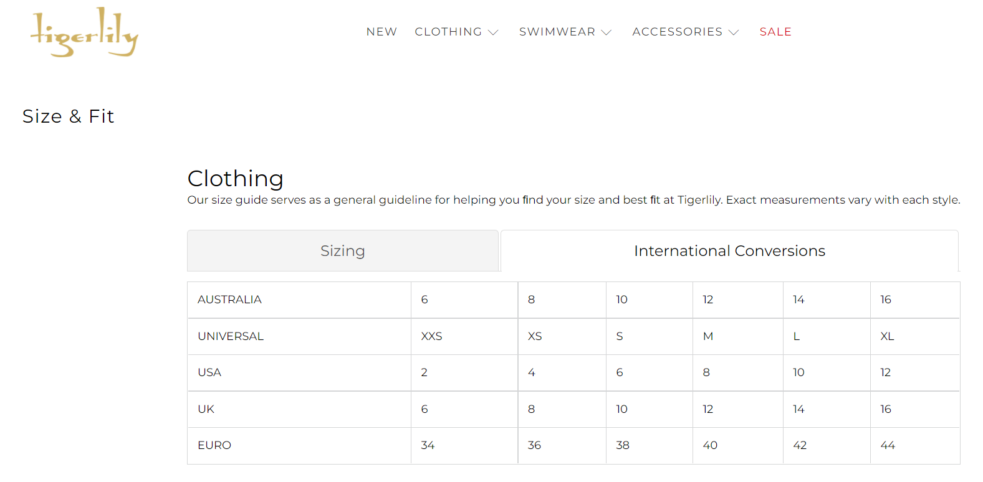Click the XXS universal size cell
The height and width of the screenshot is (482, 983).
[431, 336]
